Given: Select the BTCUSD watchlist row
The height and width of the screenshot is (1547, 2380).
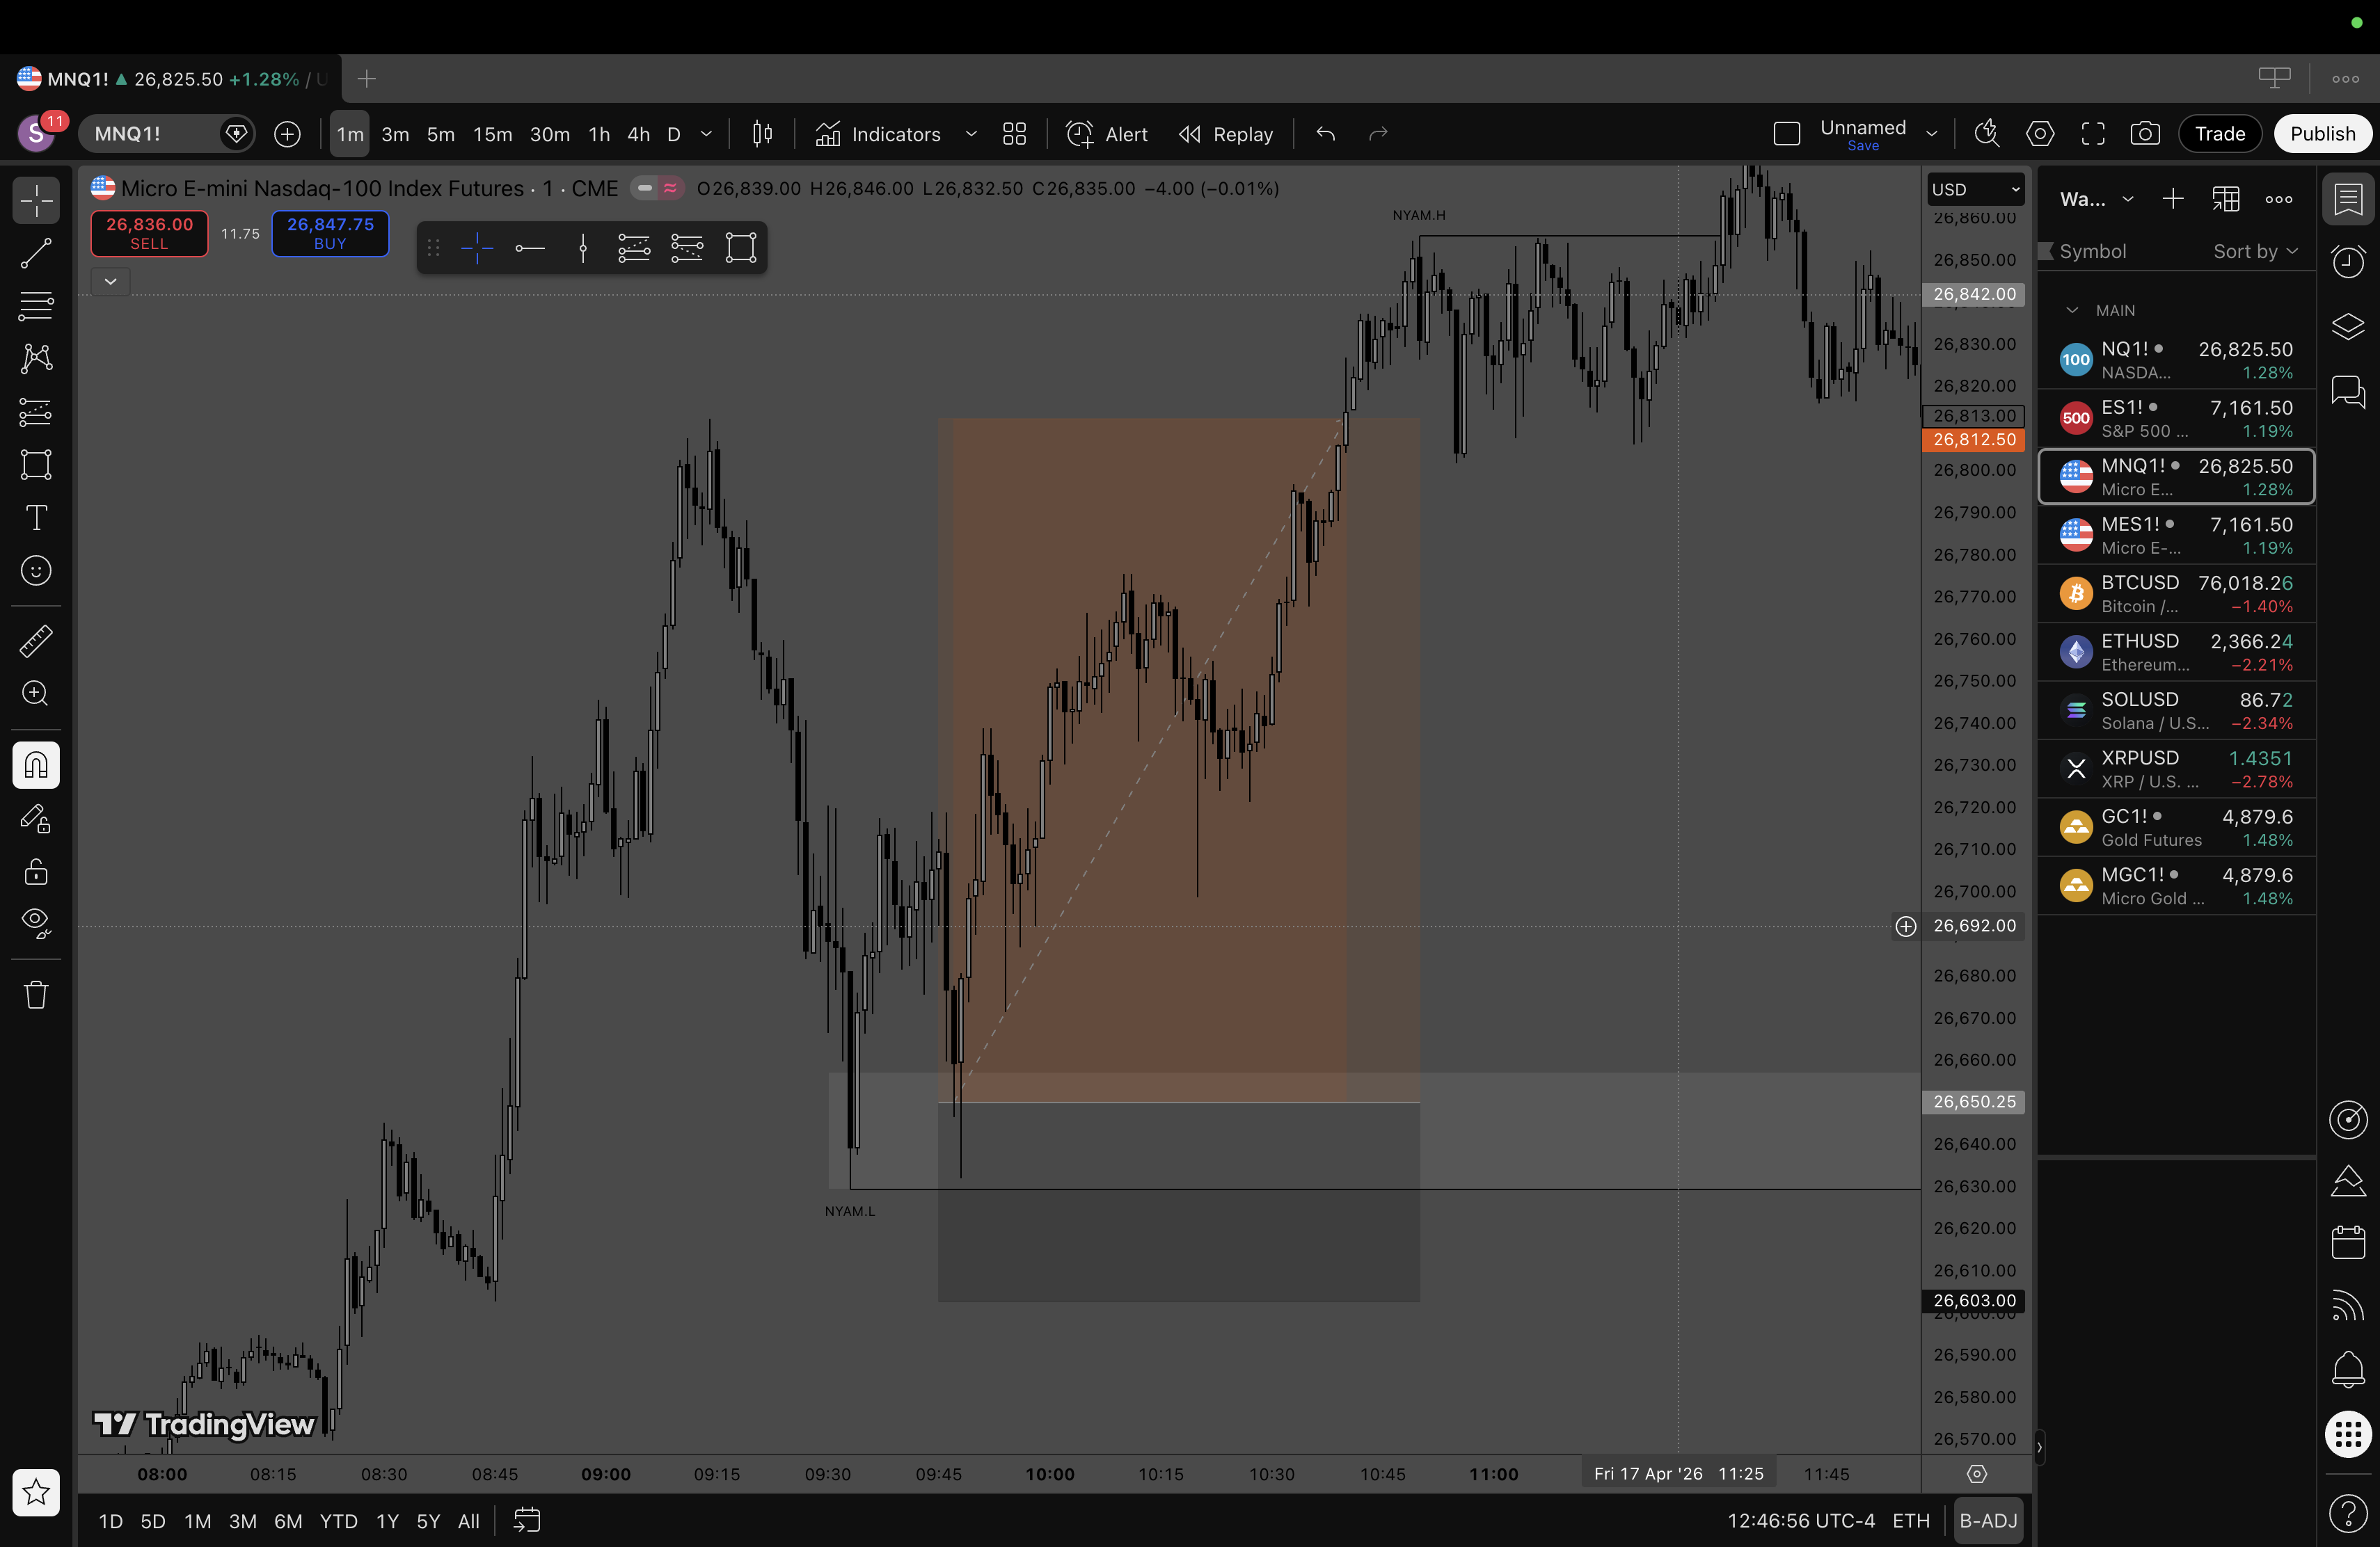Looking at the screenshot, I should pos(2176,593).
